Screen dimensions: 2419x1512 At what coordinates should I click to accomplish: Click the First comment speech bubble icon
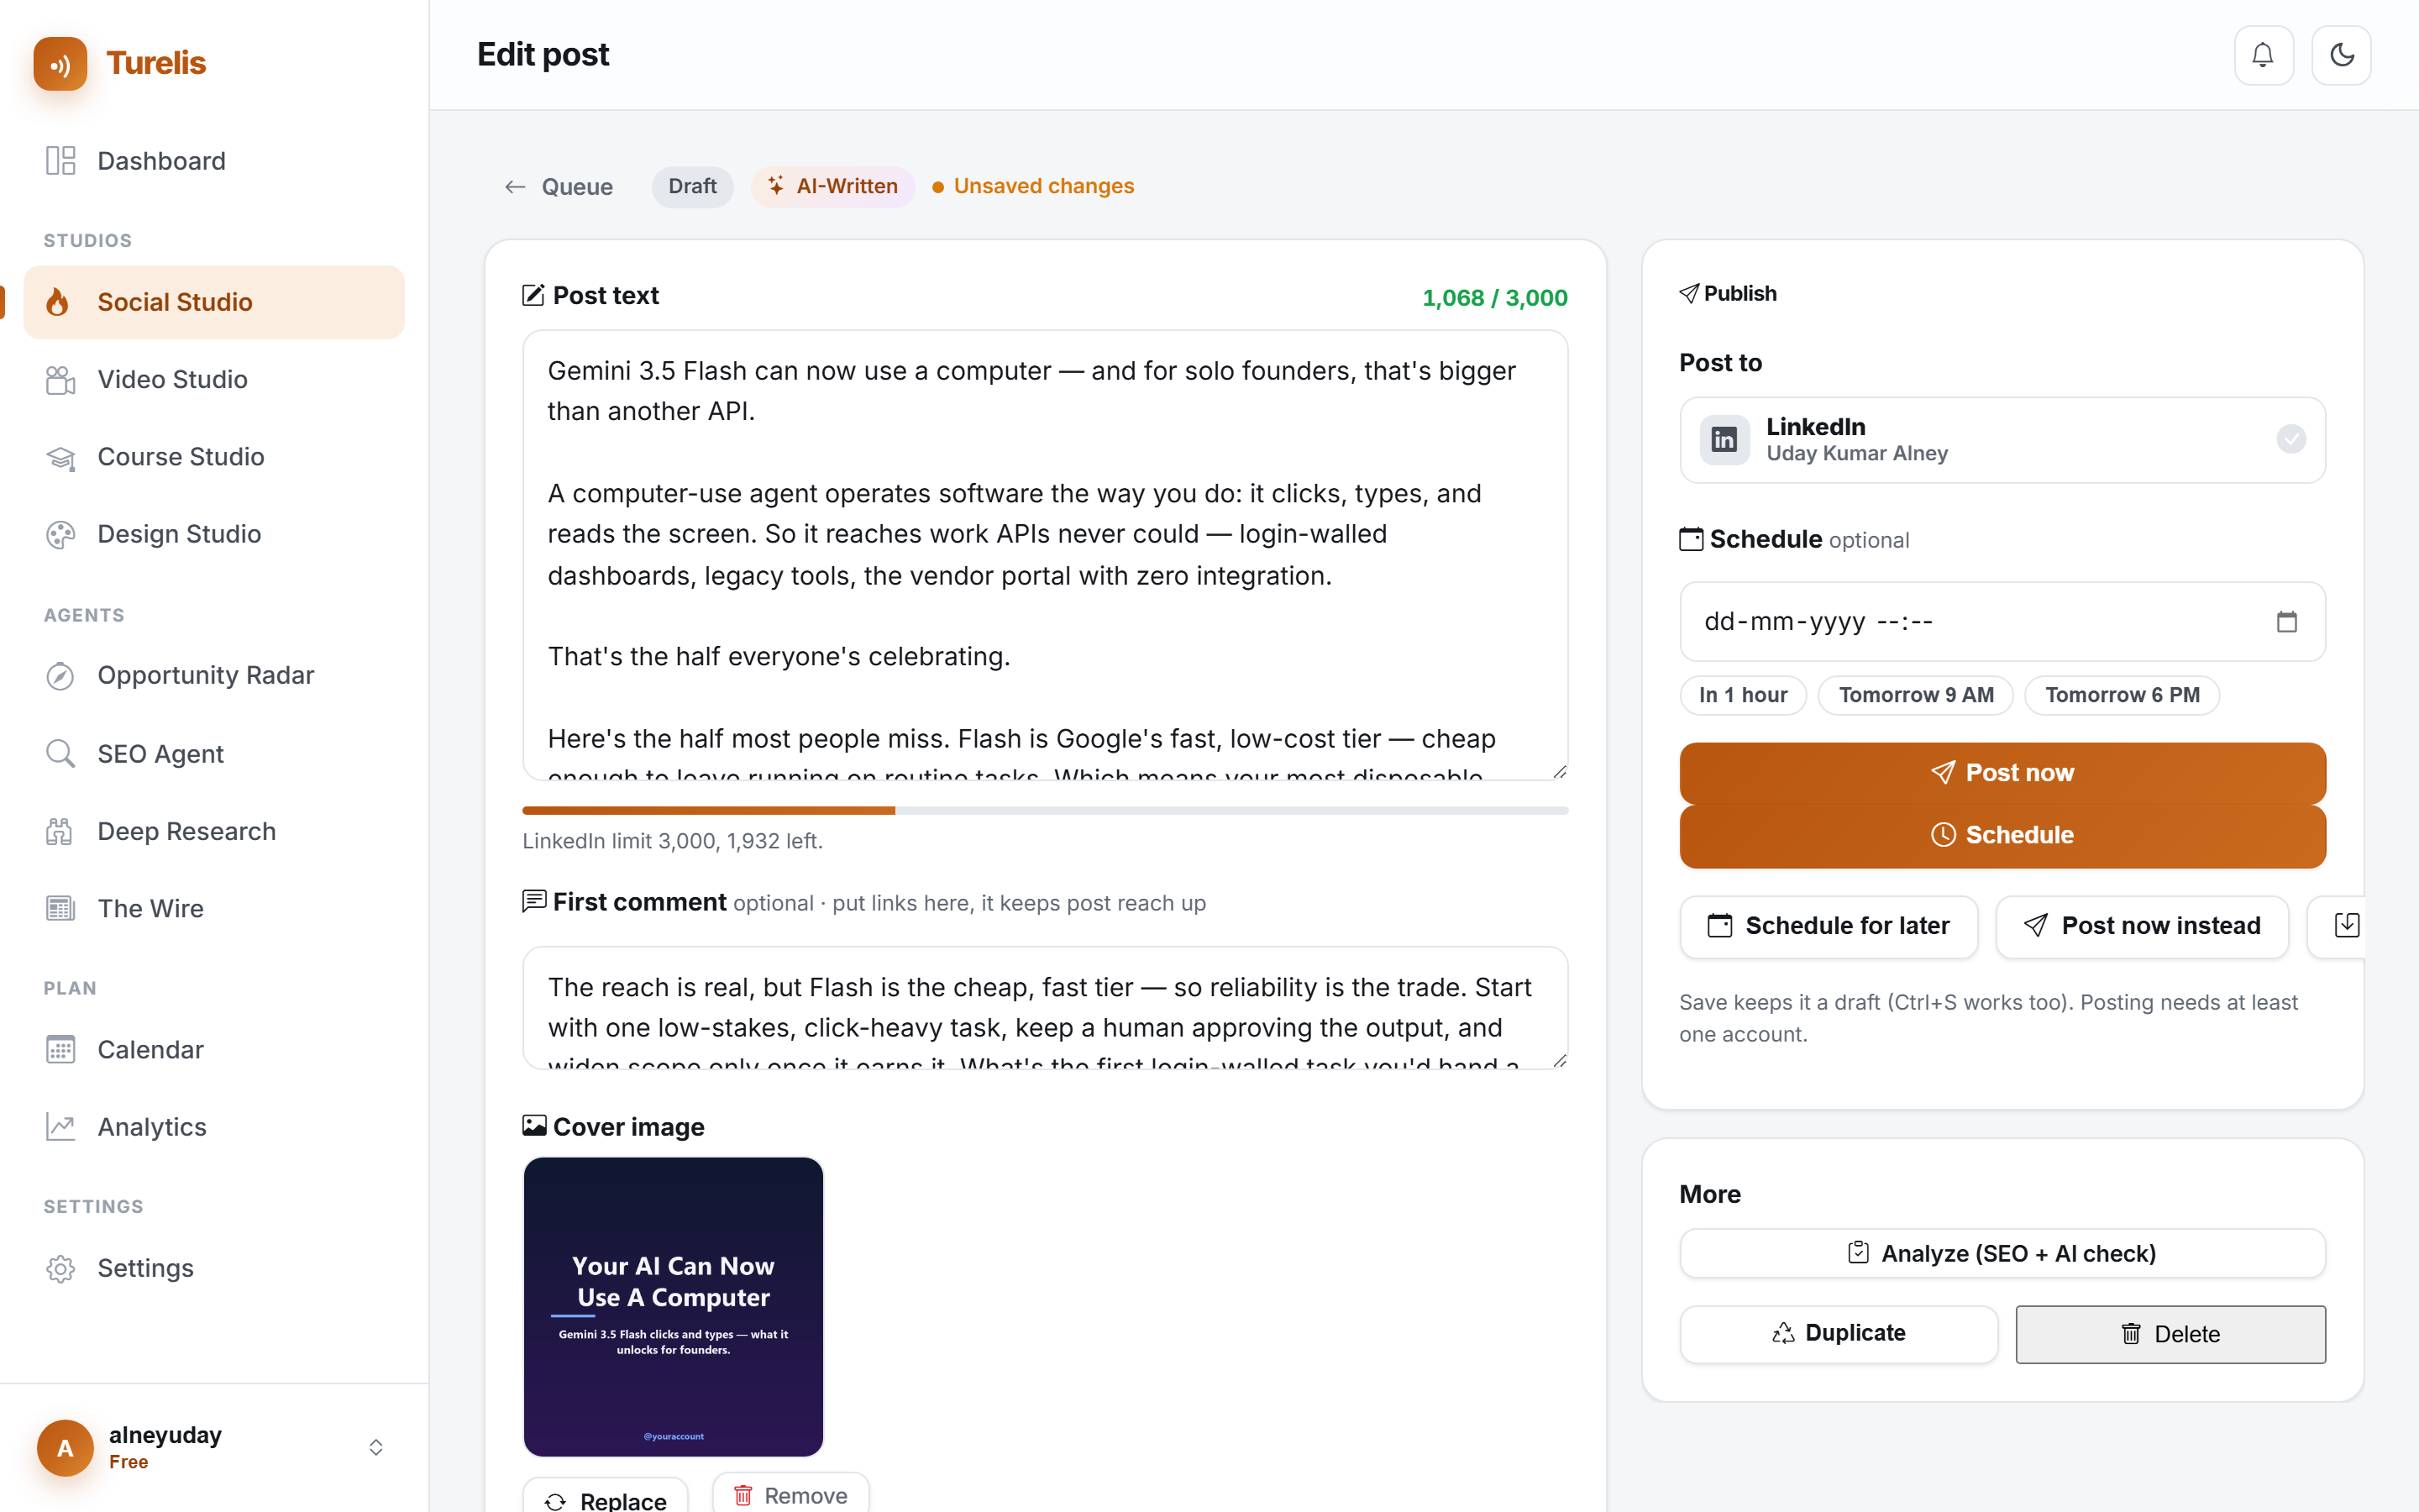534,901
